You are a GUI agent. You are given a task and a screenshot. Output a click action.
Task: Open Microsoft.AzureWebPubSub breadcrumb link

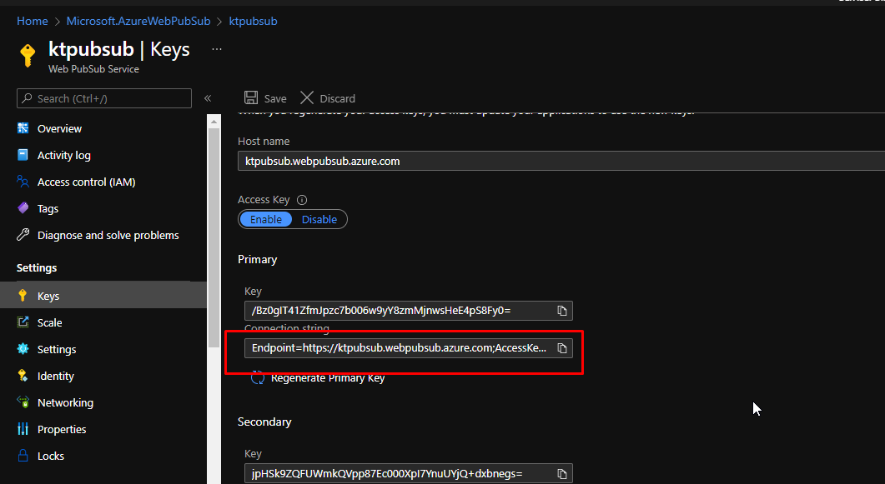tap(138, 21)
